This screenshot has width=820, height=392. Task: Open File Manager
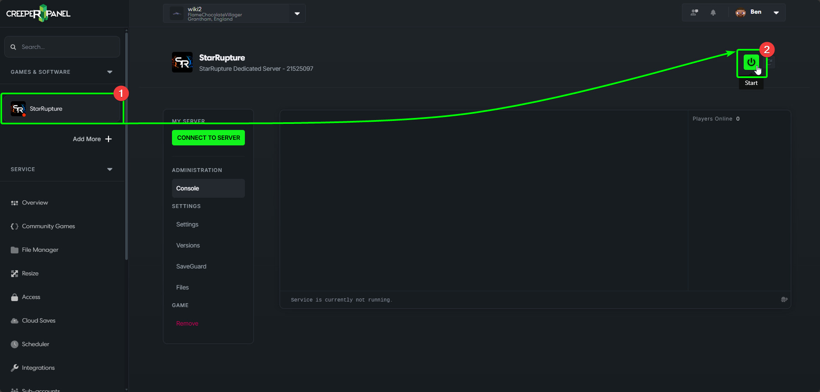(x=40, y=250)
